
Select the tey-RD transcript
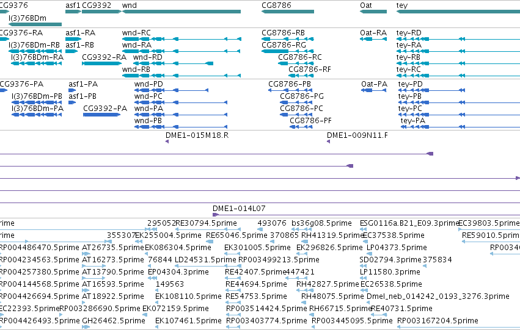click(458, 39)
